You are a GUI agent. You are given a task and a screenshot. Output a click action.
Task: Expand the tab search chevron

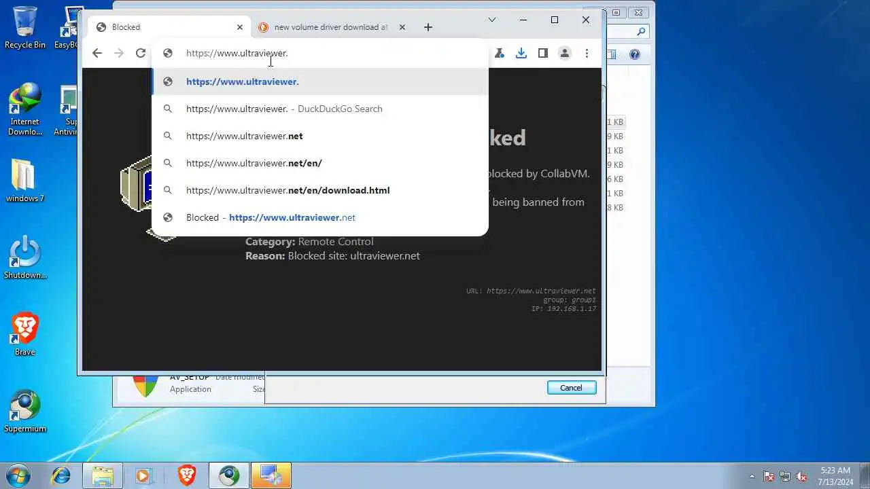492,20
